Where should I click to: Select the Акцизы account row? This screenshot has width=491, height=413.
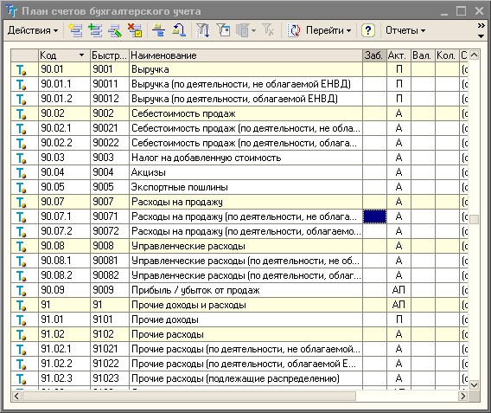(x=239, y=172)
